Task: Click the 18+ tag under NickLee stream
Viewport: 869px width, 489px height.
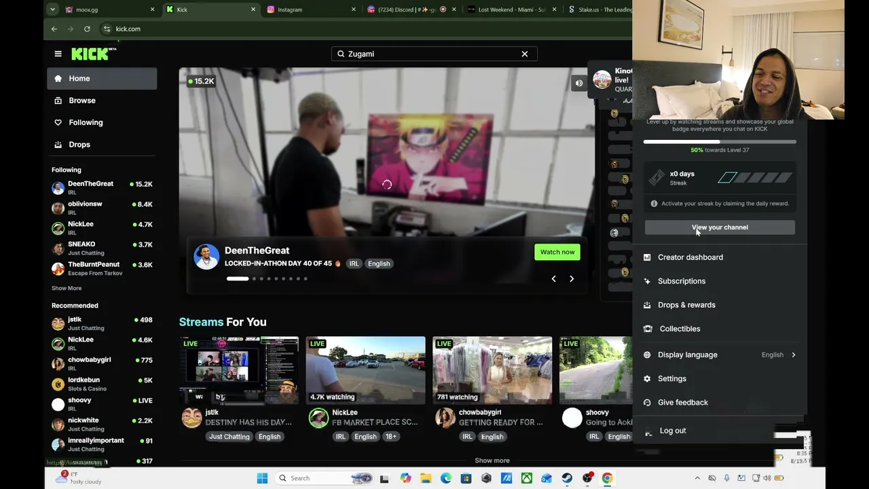Action: pos(391,437)
